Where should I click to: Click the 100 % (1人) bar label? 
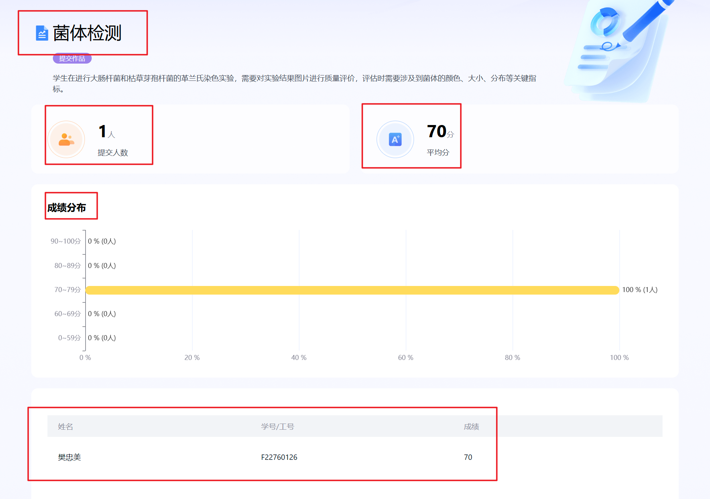click(x=640, y=290)
